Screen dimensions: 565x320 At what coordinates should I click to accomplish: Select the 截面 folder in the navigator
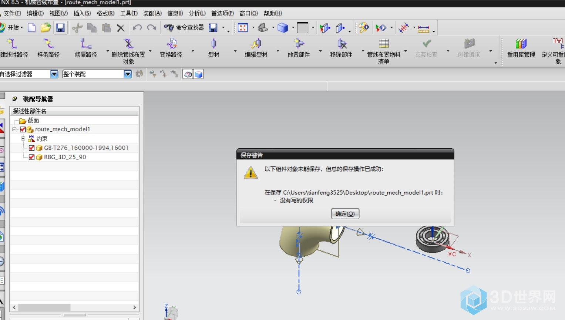tap(29, 121)
